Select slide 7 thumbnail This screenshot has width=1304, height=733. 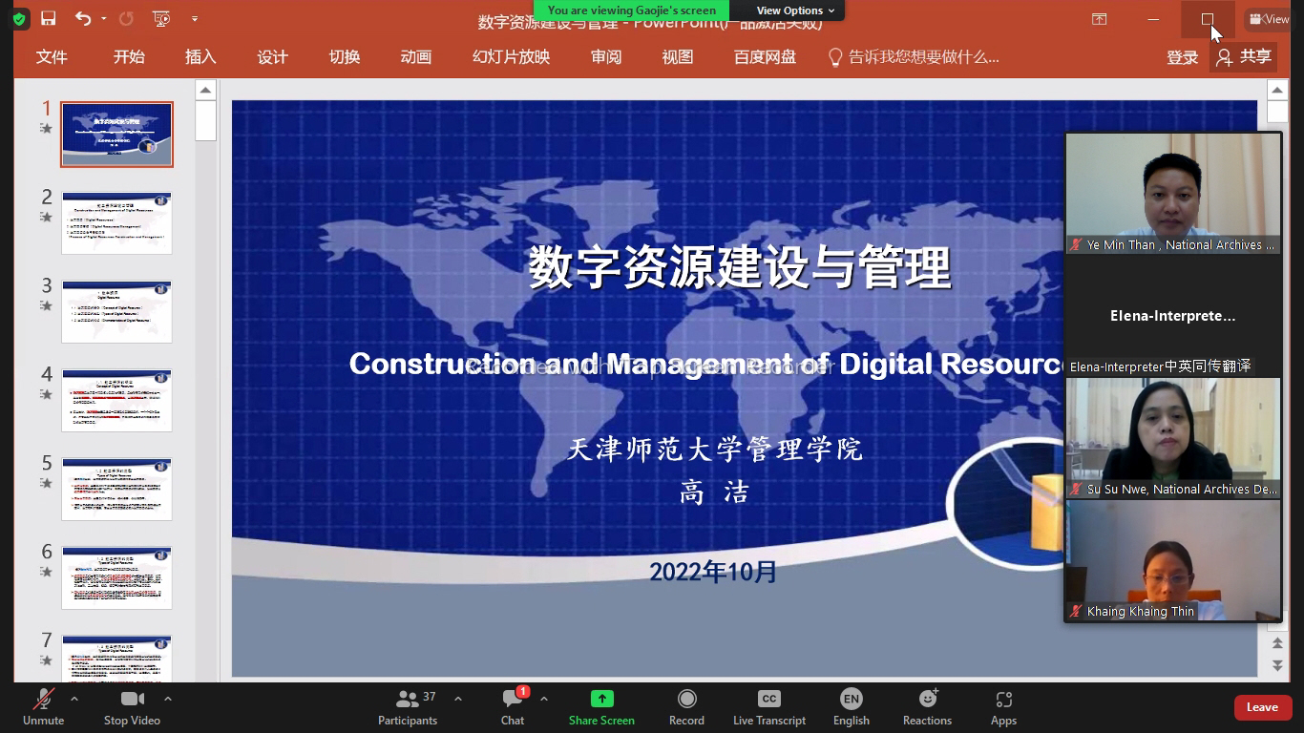tap(116, 658)
